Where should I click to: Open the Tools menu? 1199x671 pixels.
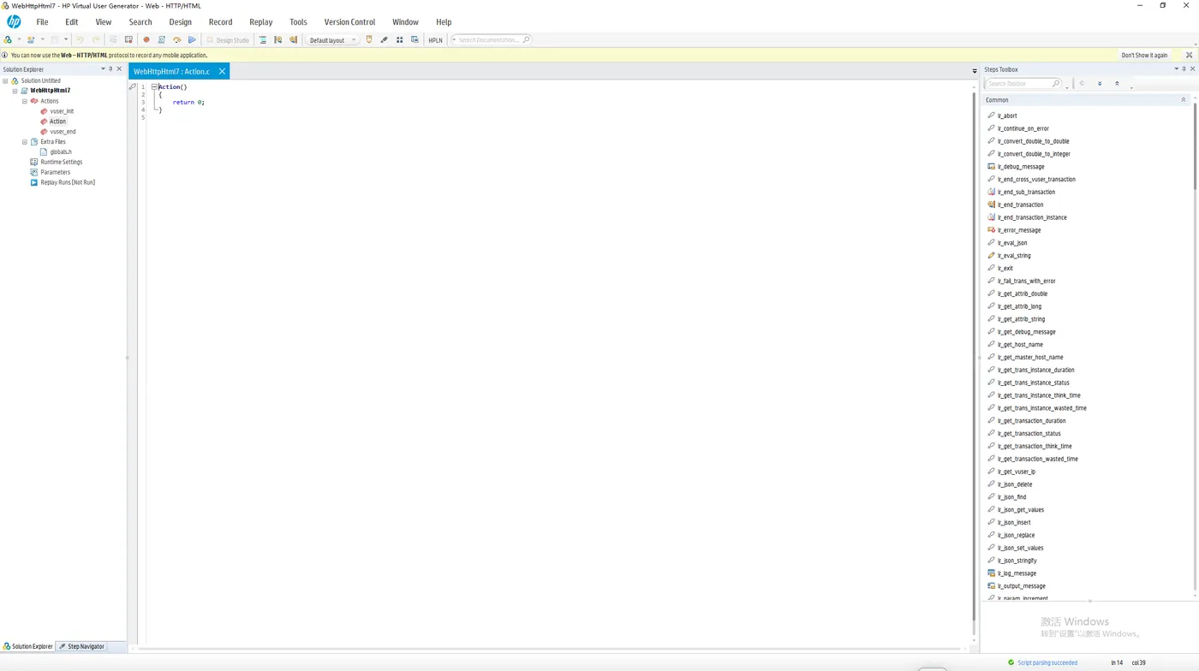pos(298,22)
